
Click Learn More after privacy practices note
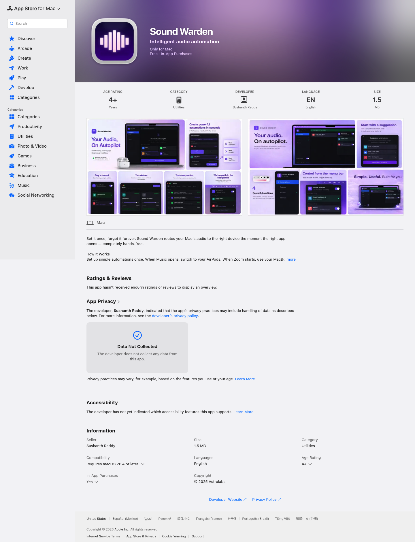pyautogui.click(x=245, y=379)
